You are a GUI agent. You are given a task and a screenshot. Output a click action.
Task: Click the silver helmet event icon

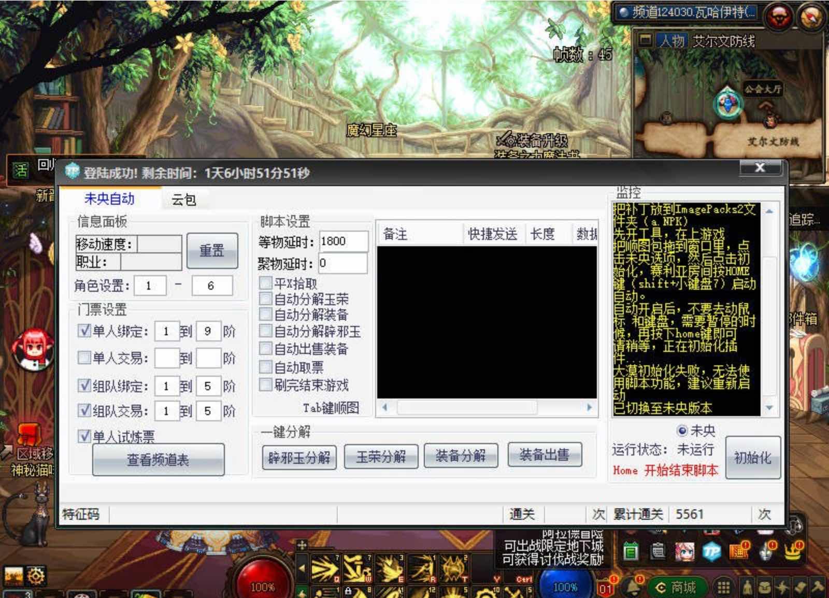point(766,551)
